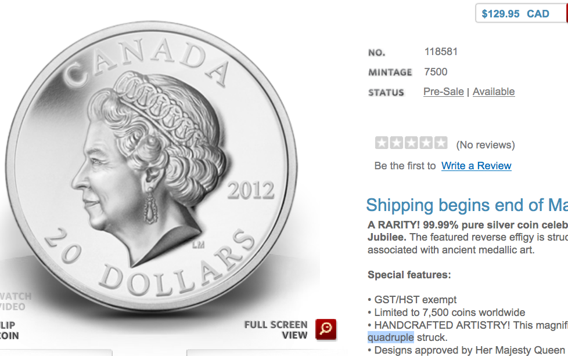The height and width of the screenshot is (356, 568).
Task: Choose the third rating star
Action: (411, 143)
